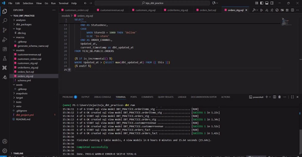Open the DOCUMENTATION EDITOR panel tab
Image resolution: width=302 pixels, height=157 pixels.
[x=204, y=97]
